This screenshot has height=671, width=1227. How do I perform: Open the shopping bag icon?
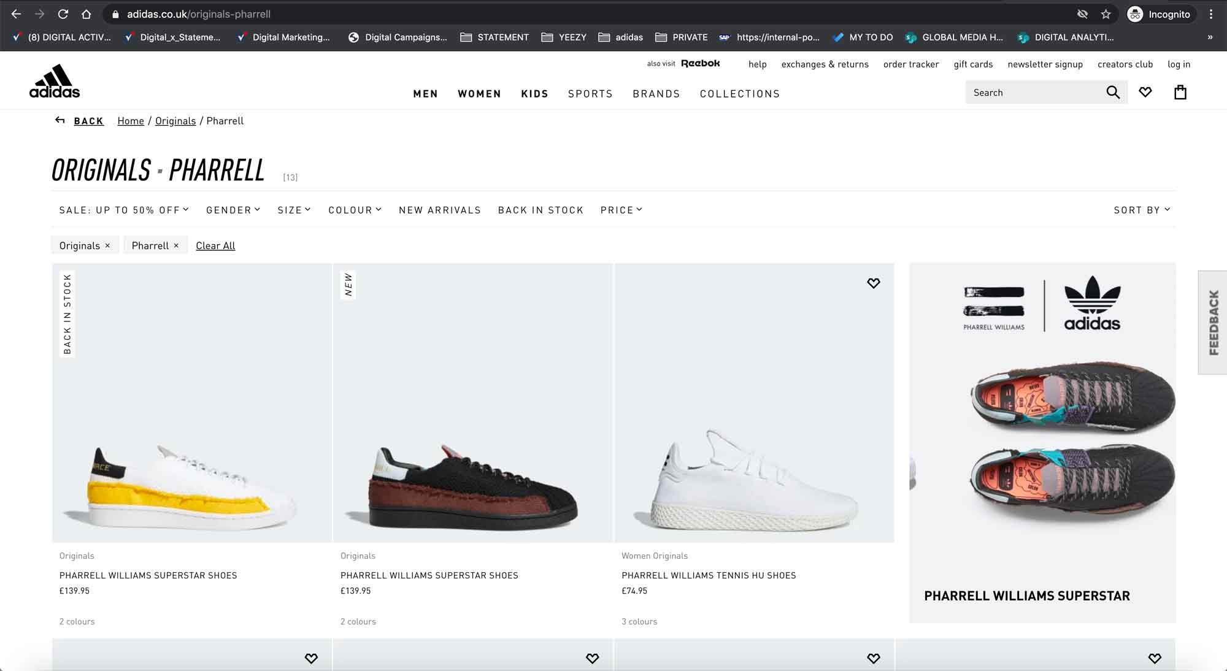tap(1180, 93)
